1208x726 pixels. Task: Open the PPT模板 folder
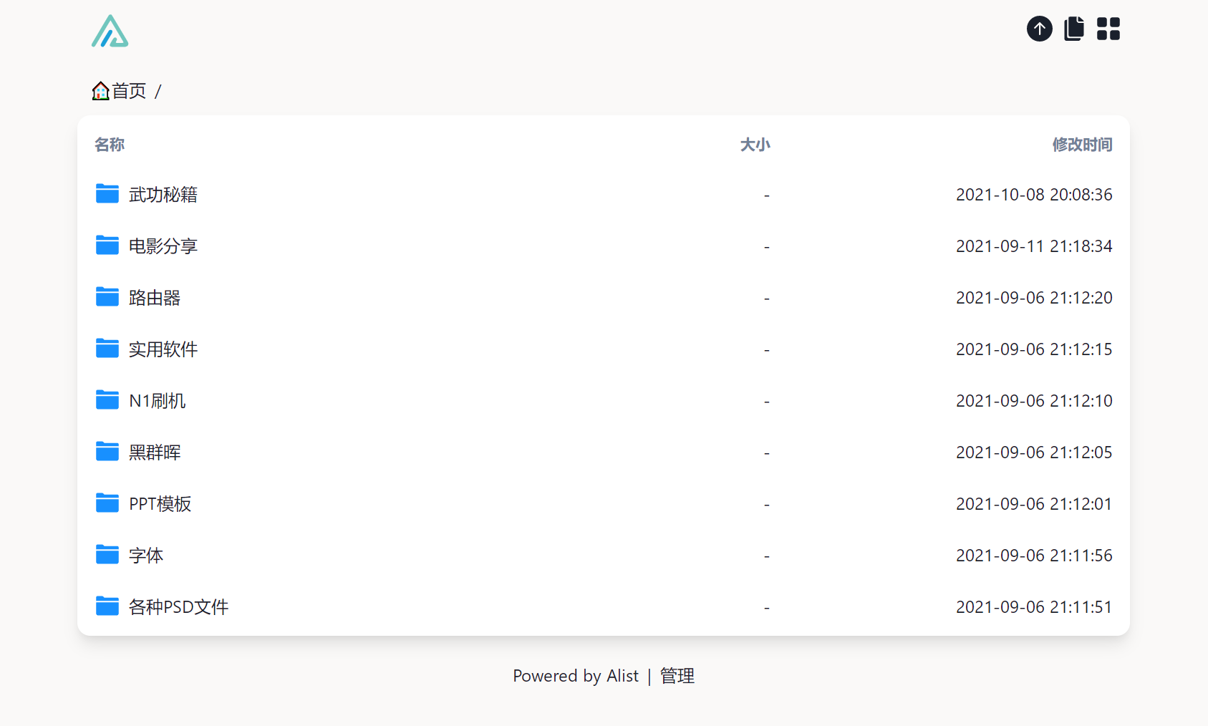click(160, 504)
